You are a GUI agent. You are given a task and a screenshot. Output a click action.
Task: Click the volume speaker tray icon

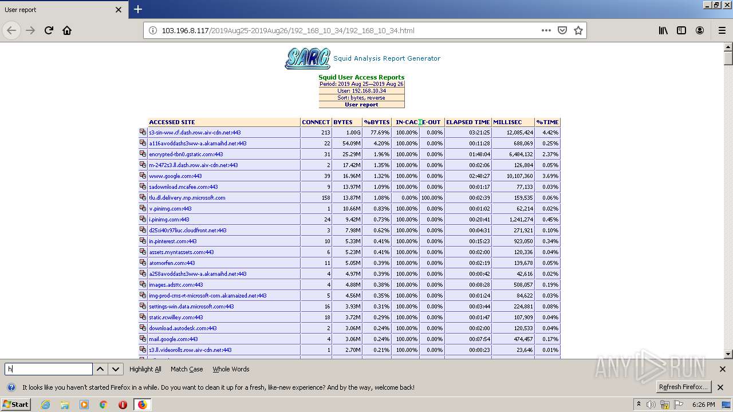click(652, 405)
